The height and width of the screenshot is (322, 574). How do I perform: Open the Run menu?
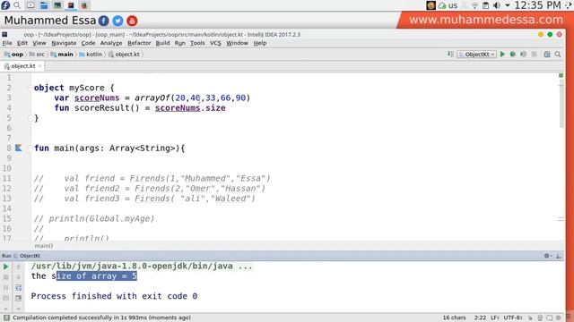tap(179, 43)
